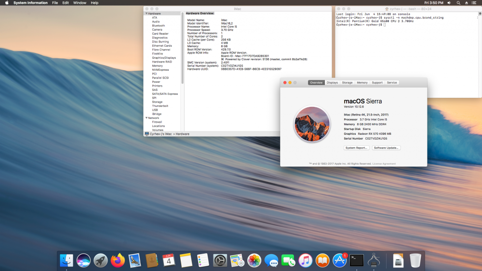Open iBooks icon in dock
The height and width of the screenshot is (271, 482).
[x=322, y=260]
